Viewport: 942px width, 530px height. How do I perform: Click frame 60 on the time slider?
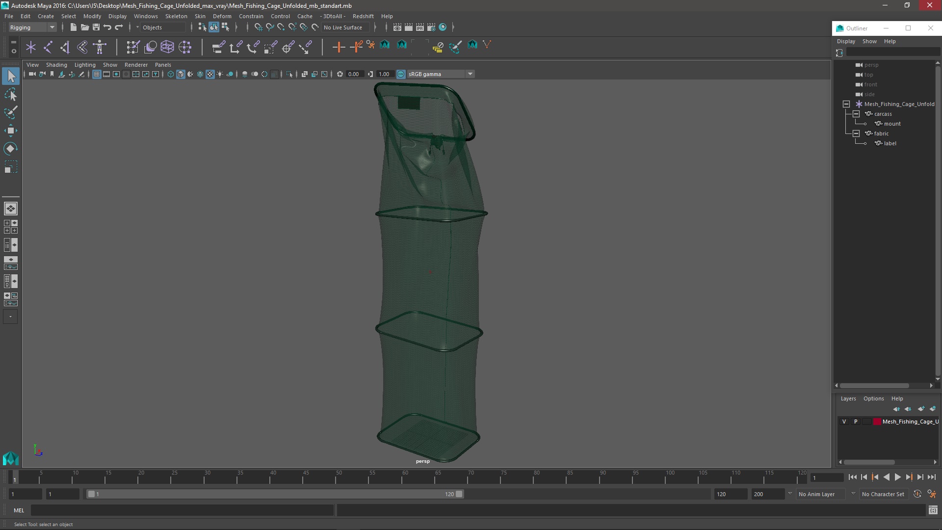tap(405, 477)
